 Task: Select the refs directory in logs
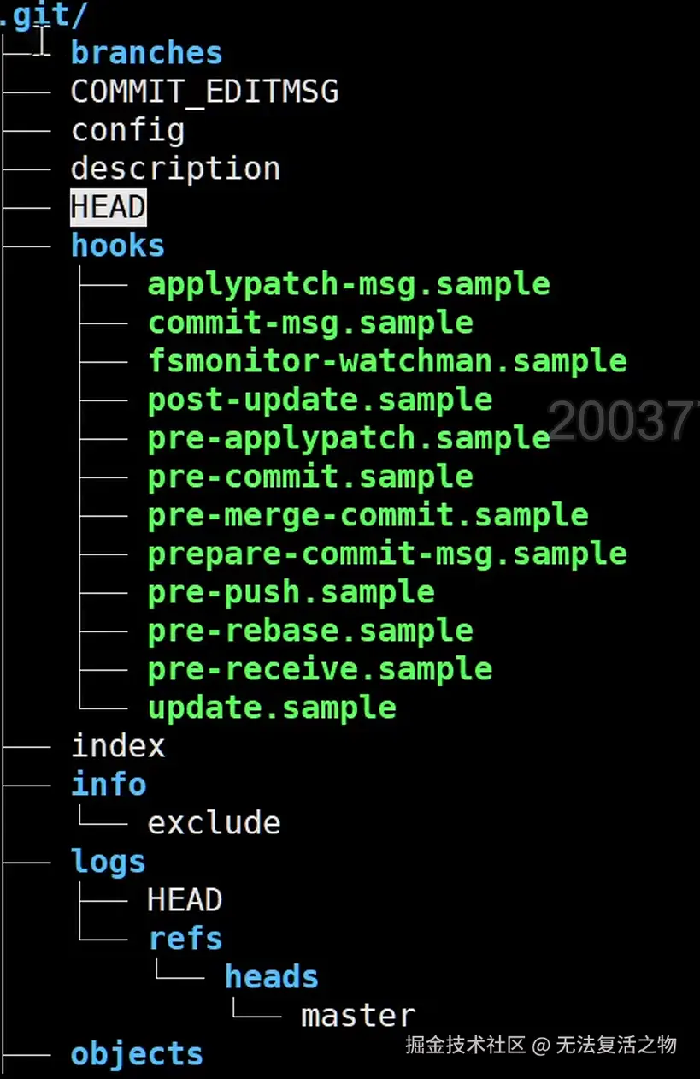point(185,939)
